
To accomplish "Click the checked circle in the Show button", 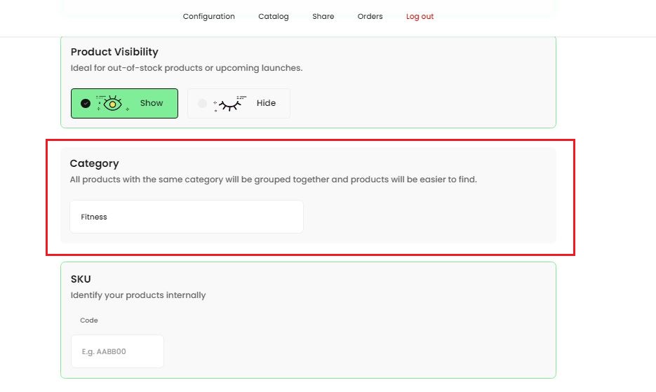I will pos(86,103).
